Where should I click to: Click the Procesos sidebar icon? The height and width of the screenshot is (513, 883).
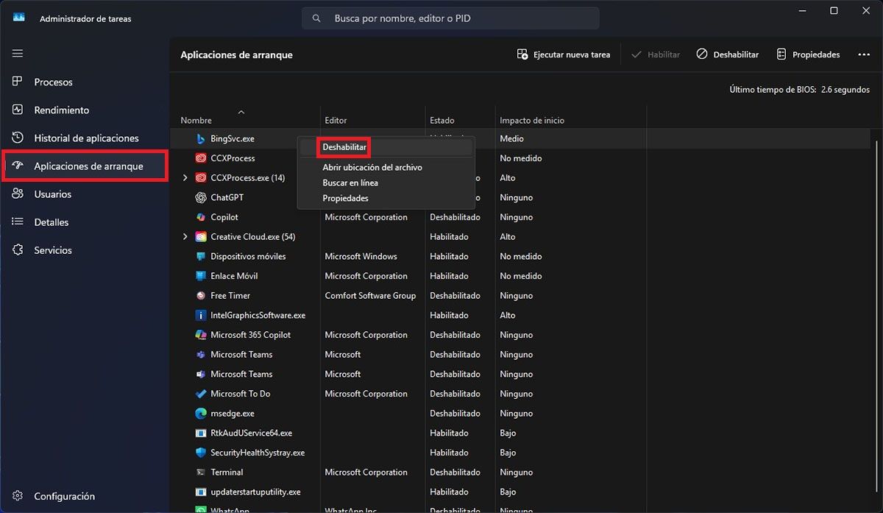pyautogui.click(x=18, y=82)
